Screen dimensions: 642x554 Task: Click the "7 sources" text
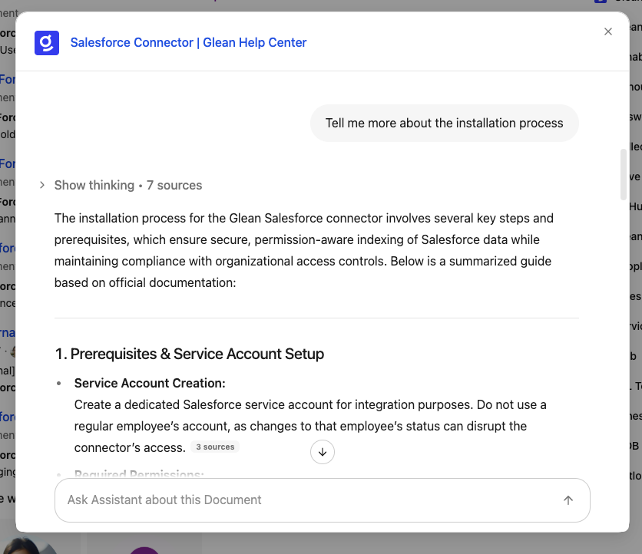pyautogui.click(x=174, y=186)
